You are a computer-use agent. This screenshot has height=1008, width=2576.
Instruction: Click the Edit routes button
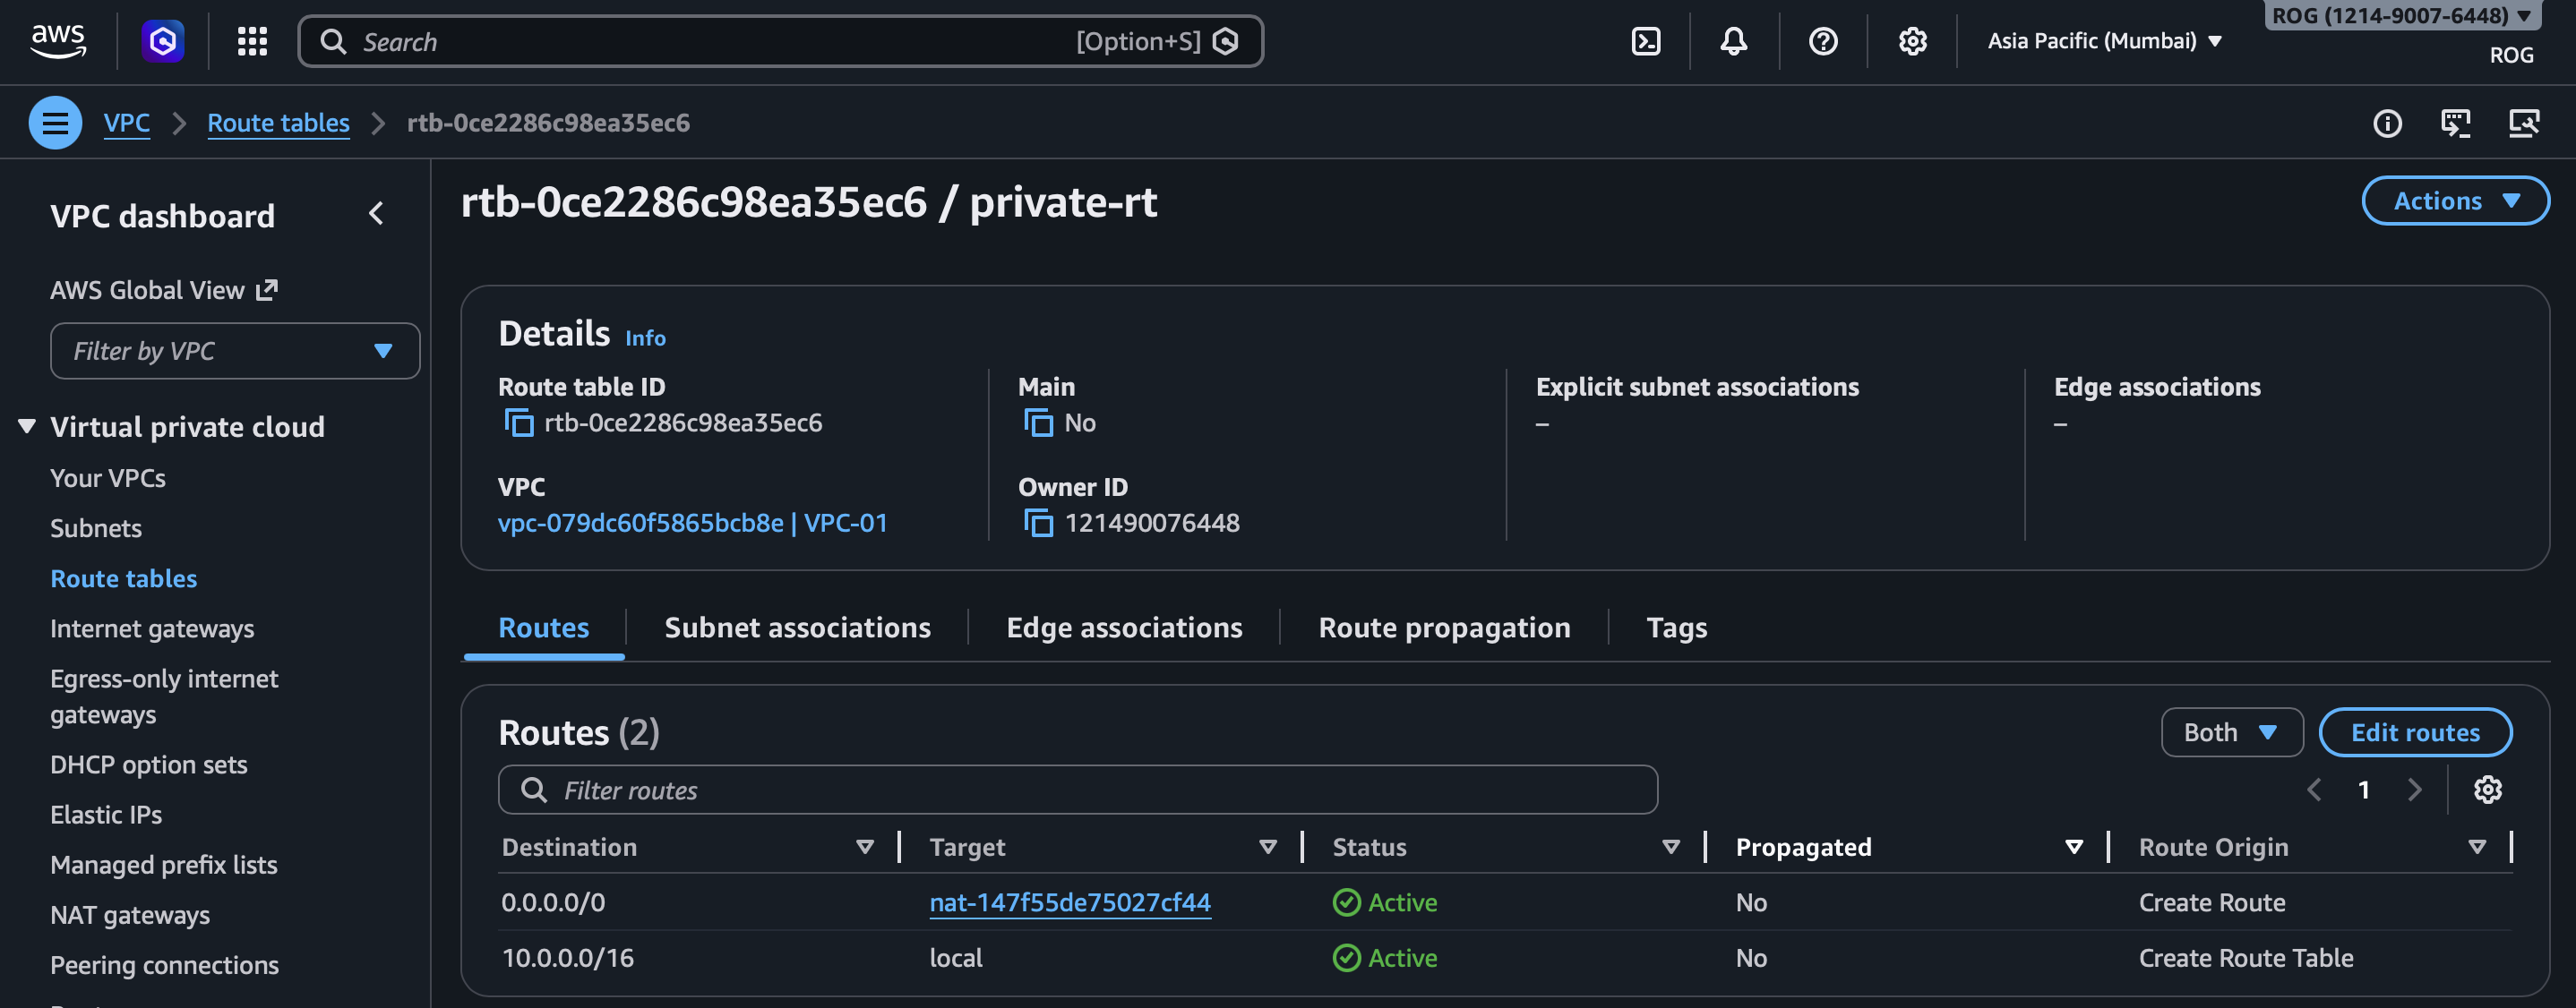point(2414,732)
